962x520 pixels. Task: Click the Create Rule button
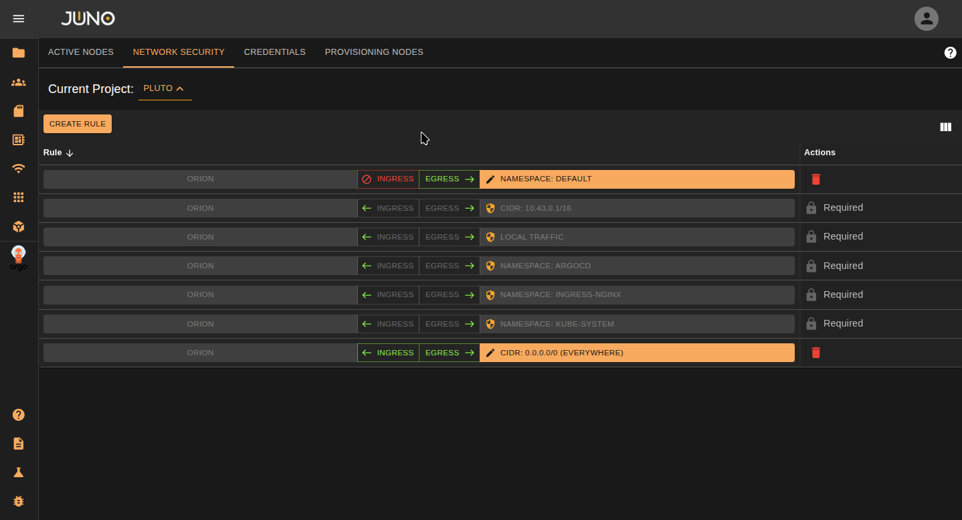(78, 124)
